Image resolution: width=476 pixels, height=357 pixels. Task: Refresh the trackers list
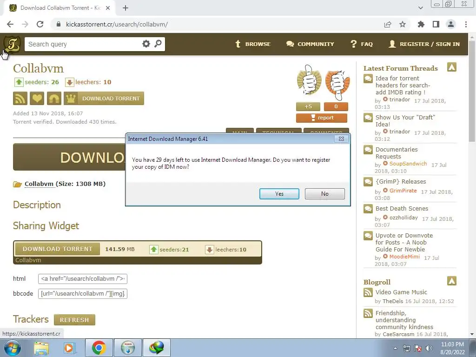[74, 320]
